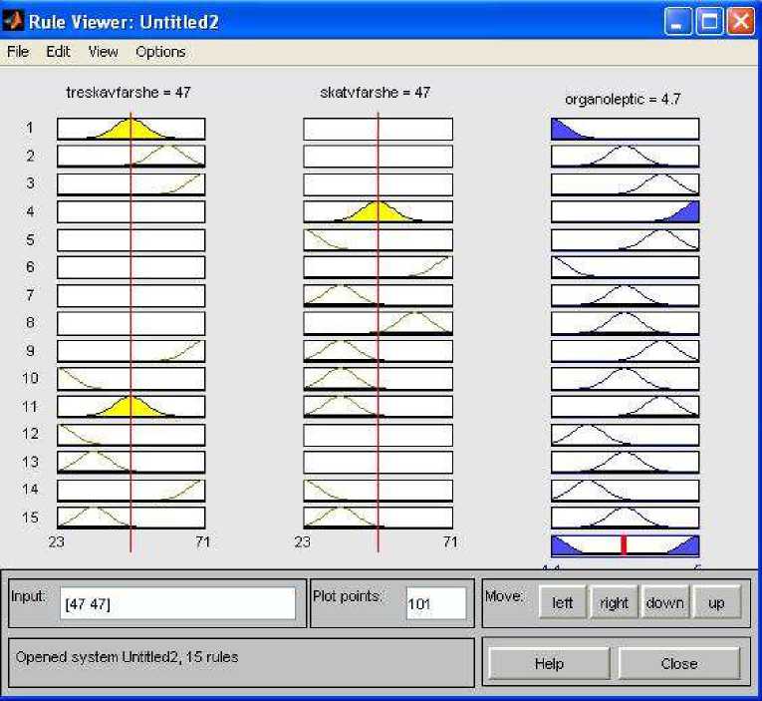Focus the Plot points field showing 101

tap(435, 603)
